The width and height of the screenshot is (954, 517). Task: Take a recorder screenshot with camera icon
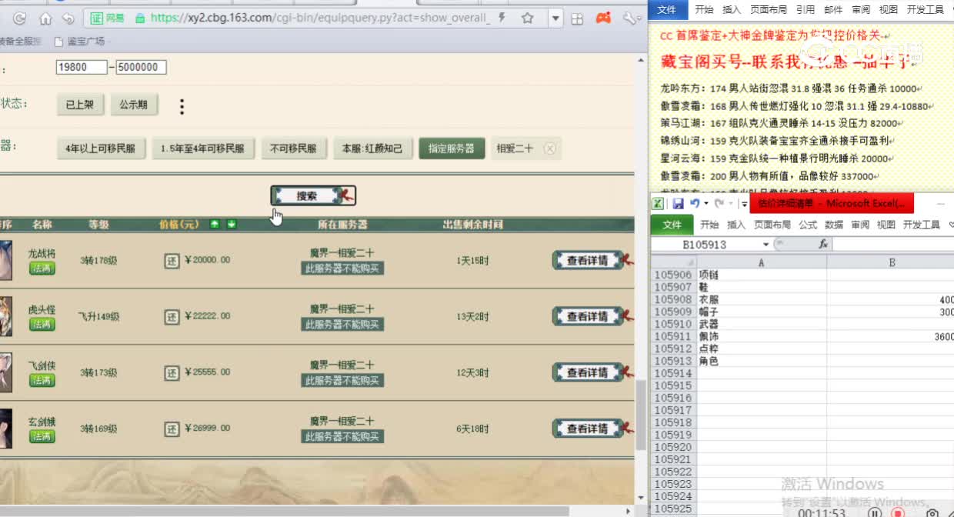pyautogui.click(x=932, y=512)
